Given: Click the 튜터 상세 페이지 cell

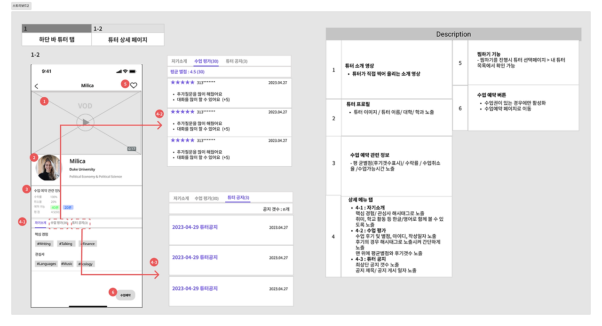Looking at the screenshot, I should click(128, 39).
